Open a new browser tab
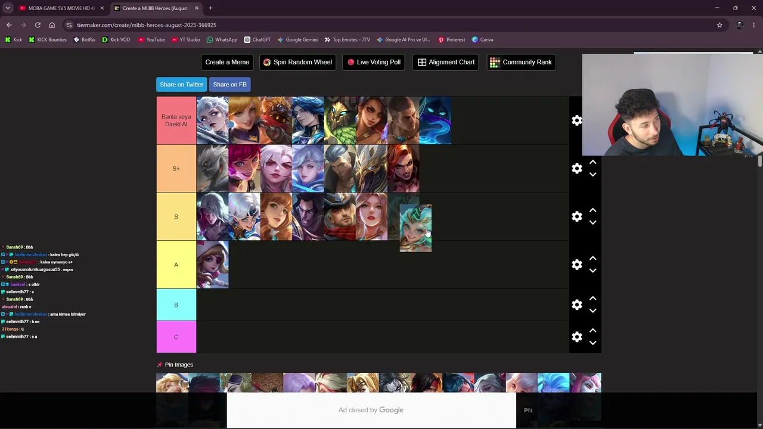Screen dimensions: 763x429 point(210,8)
